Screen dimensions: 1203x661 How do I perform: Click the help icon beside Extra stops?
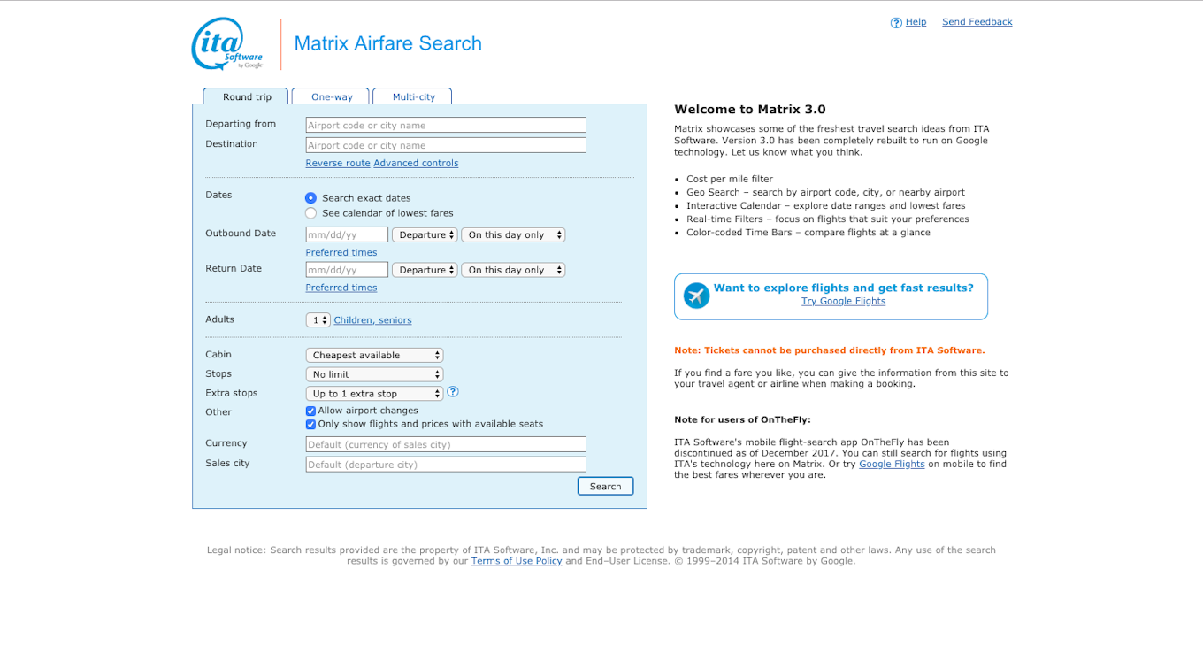[453, 392]
